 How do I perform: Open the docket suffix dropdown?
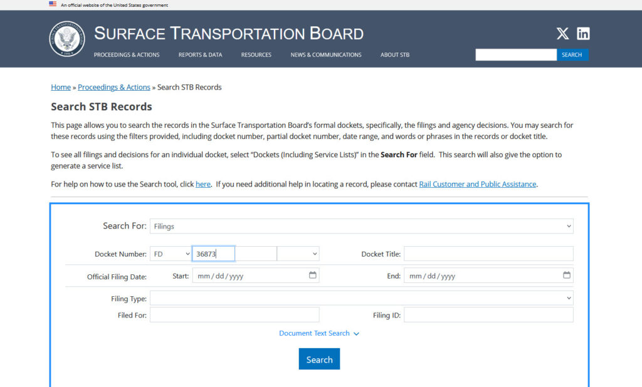coord(298,254)
